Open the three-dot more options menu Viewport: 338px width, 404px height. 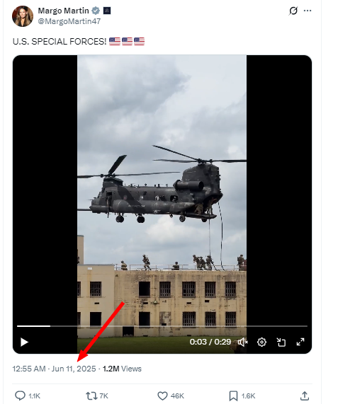click(x=308, y=11)
